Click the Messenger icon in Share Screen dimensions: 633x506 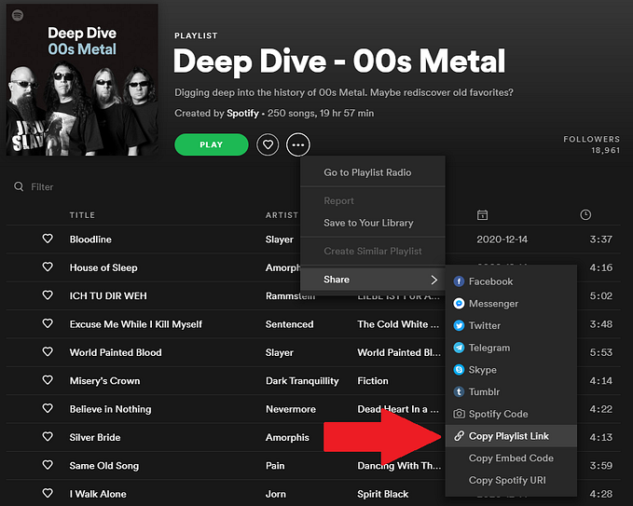(x=459, y=304)
